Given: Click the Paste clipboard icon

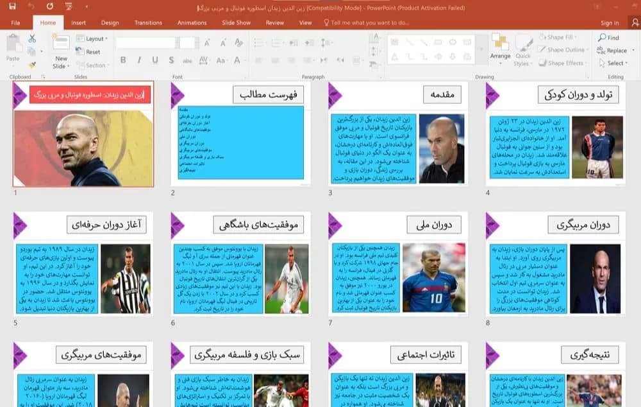Looking at the screenshot, I should pyautogui.click(x=13, y=43).
